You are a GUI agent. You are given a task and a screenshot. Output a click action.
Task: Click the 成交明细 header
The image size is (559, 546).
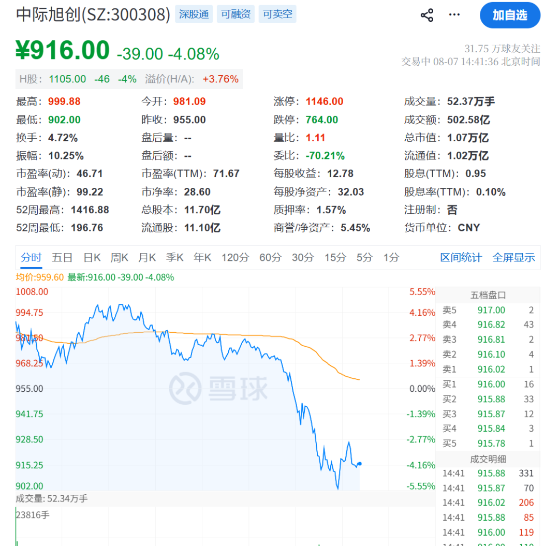click(x=488, y=460)
